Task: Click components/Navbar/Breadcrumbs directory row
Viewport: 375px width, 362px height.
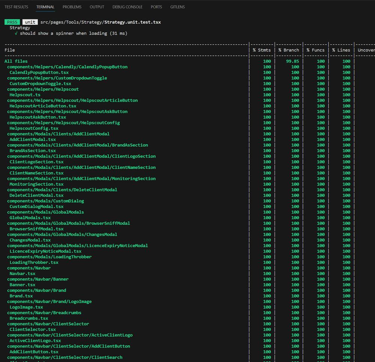Action: tap(44, 313)
